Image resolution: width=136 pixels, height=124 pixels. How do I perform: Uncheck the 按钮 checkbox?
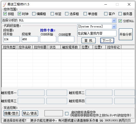pyautogui.click(x=5, y=14)
